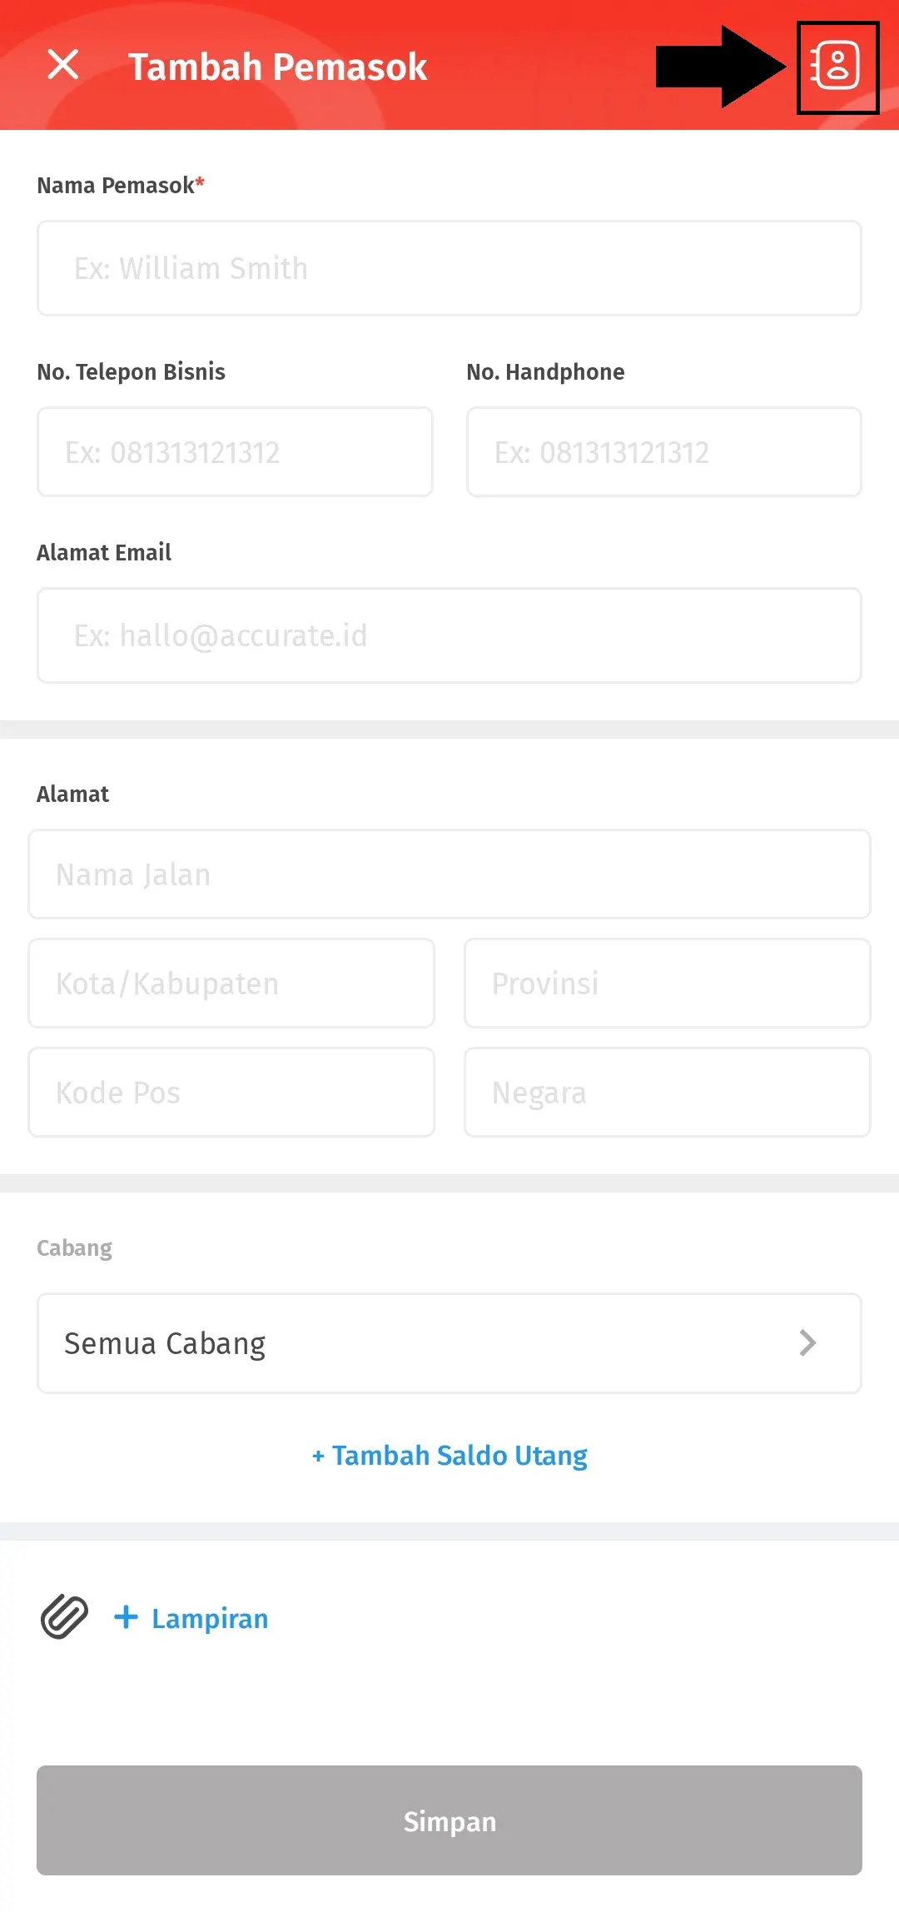Select the Alamat Email field
899x1912 pixels.
[x=449, y=635]
